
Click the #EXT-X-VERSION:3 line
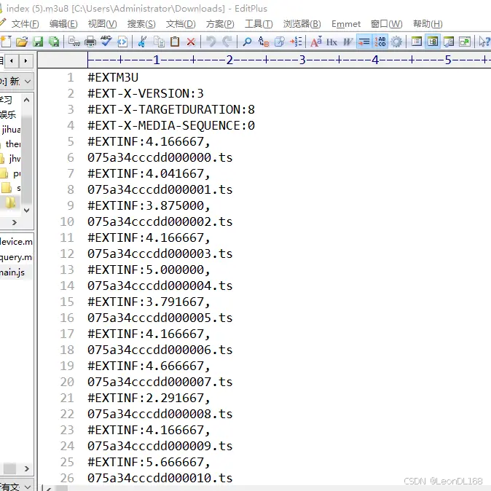click(146, 93)
